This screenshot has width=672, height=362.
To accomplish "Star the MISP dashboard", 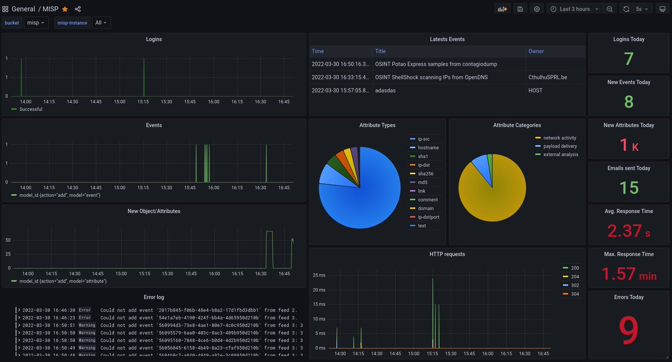I will (65, 9).
